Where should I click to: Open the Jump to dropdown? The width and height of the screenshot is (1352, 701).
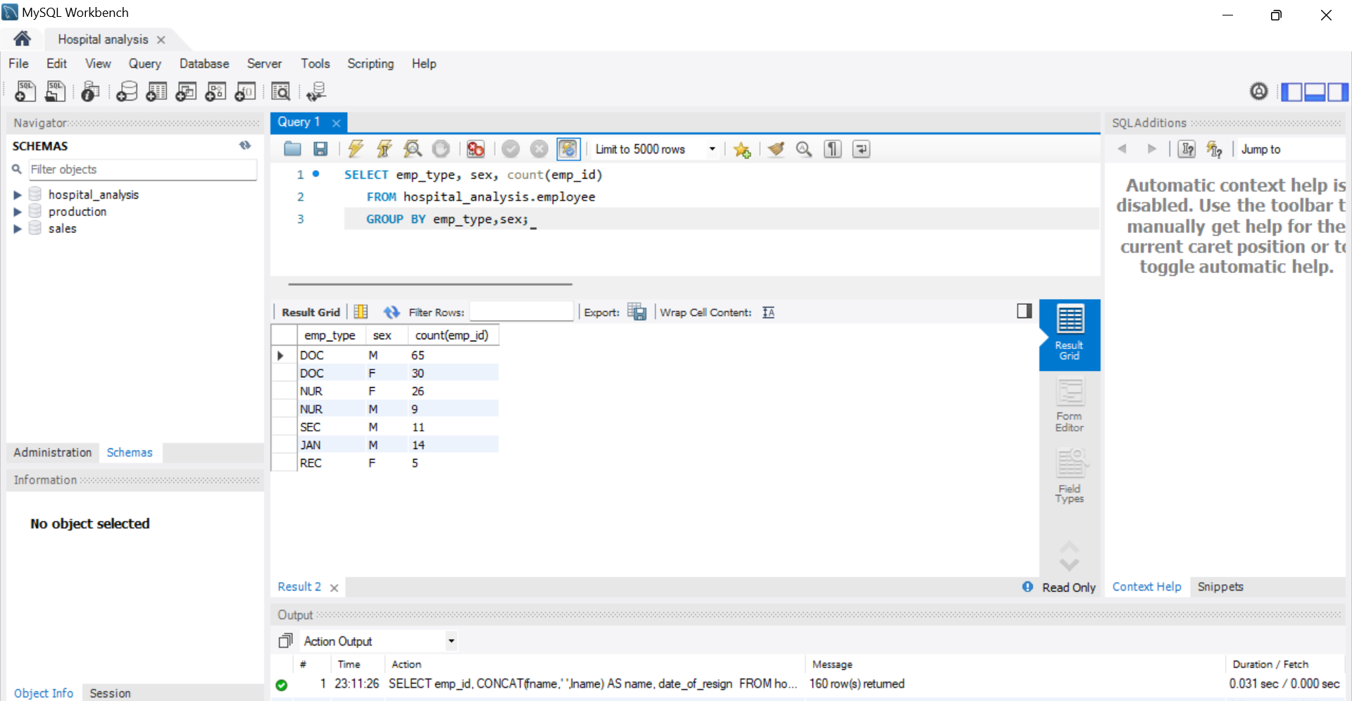(1291, 149)
